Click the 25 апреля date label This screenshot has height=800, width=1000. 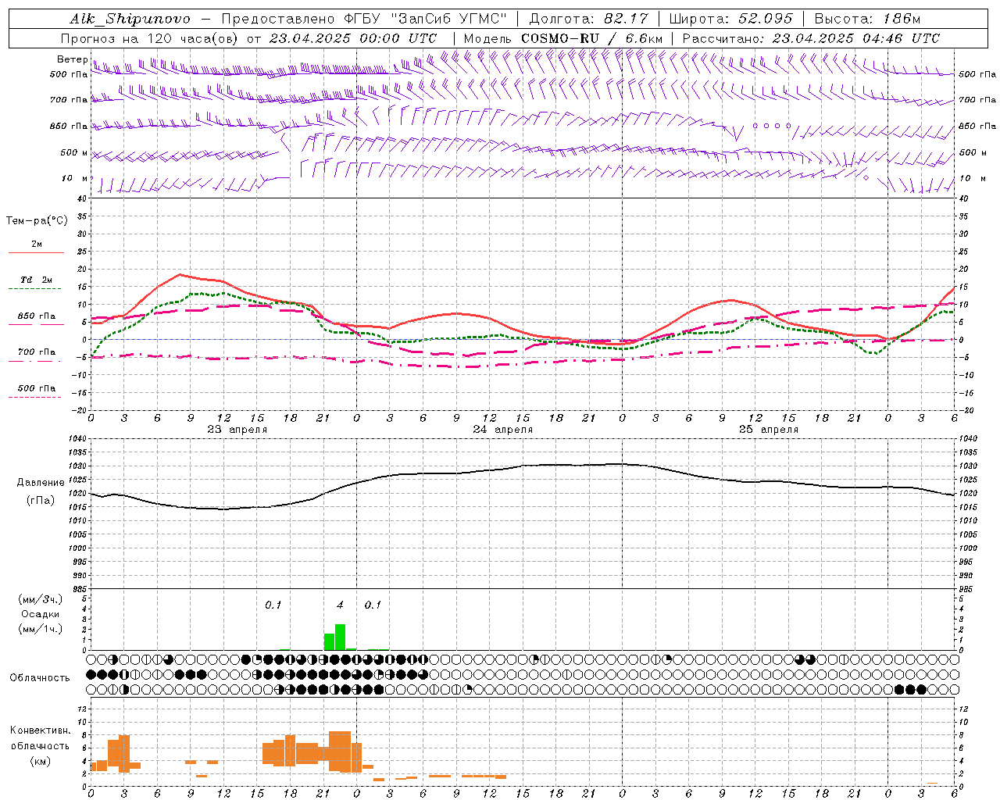pyautogui.click(x=769, y=430)
